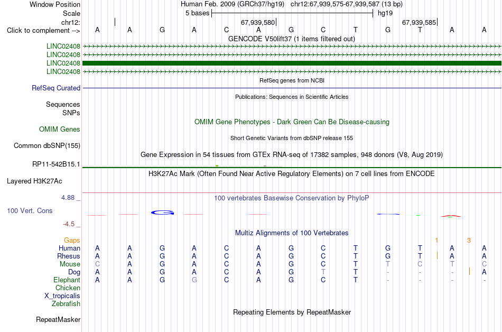Open Multiz Alignments of 100 Vertebrates title
Screen dimensions: 502x332
292,233
